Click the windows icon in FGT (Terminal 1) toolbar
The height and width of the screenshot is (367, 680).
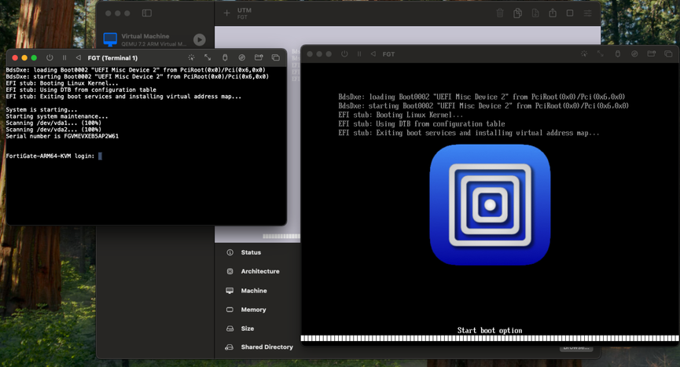[x=275, y=57]
